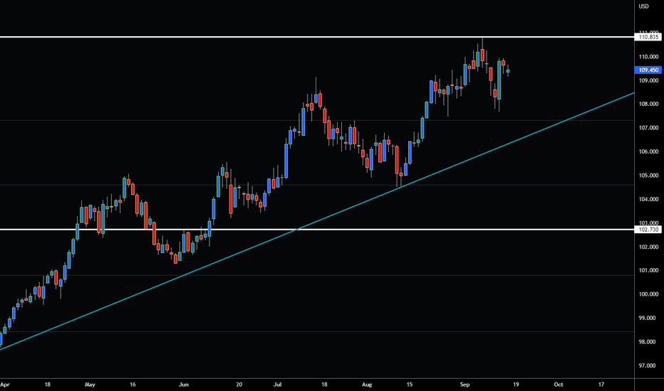This screenshot has height=391, width=664.
Task: Click the Jun label on time axis
Action: tap(184, 385)
